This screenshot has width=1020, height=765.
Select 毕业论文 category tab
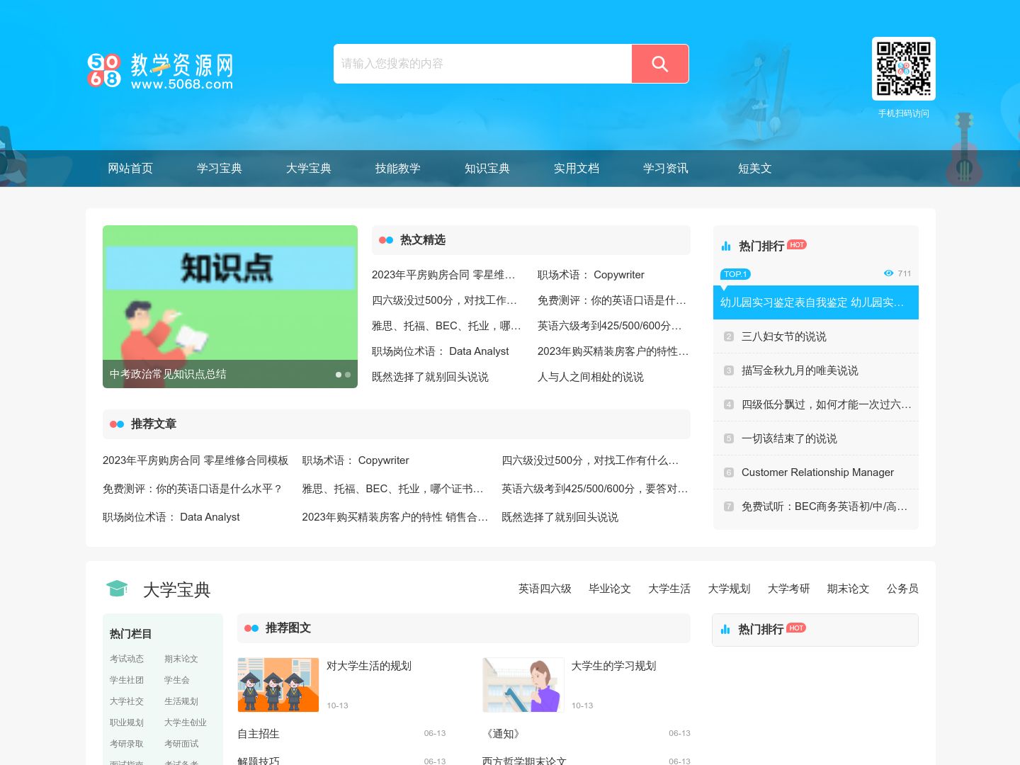(x=610, y=589)
